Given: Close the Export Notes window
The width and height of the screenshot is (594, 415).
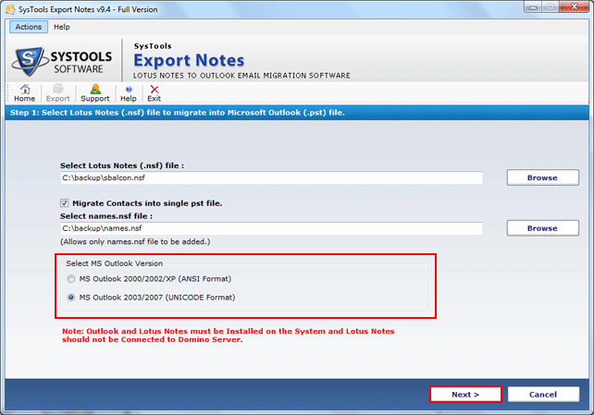Looking at the screenshot, I should point(574,7).
